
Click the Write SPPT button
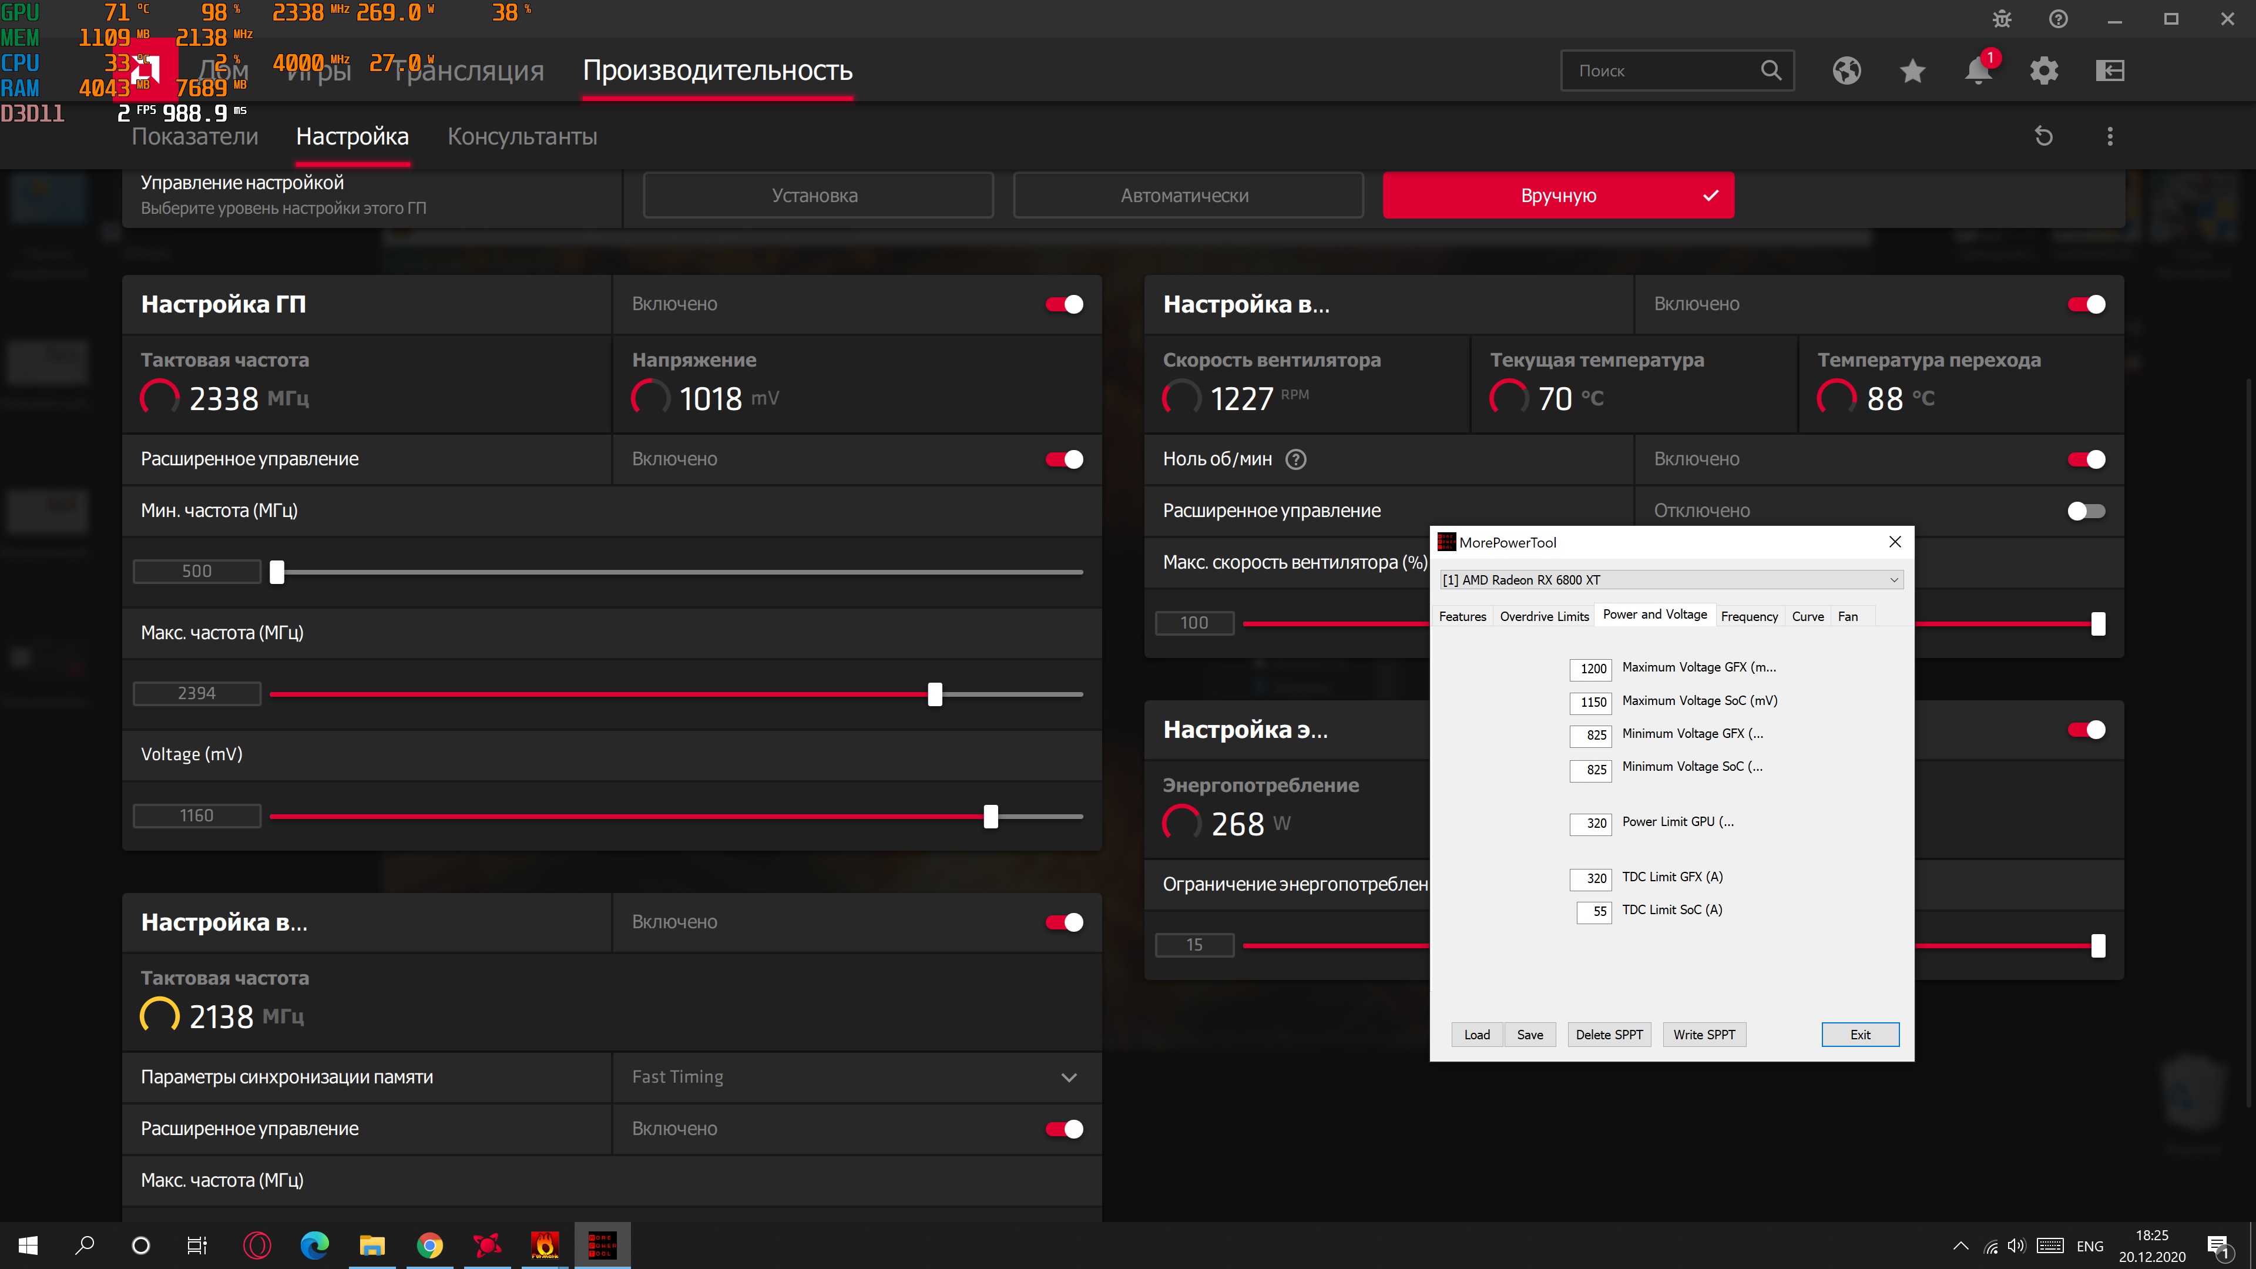point(1703,1034)
